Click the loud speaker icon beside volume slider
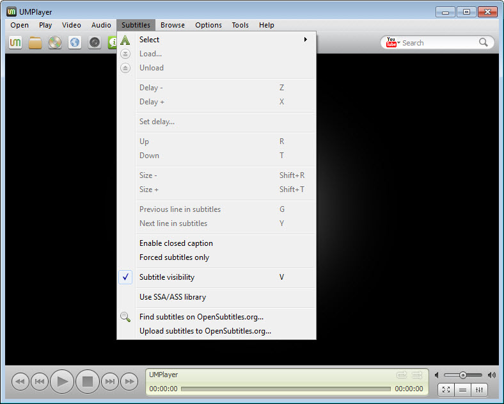 (x=491, y=375)
